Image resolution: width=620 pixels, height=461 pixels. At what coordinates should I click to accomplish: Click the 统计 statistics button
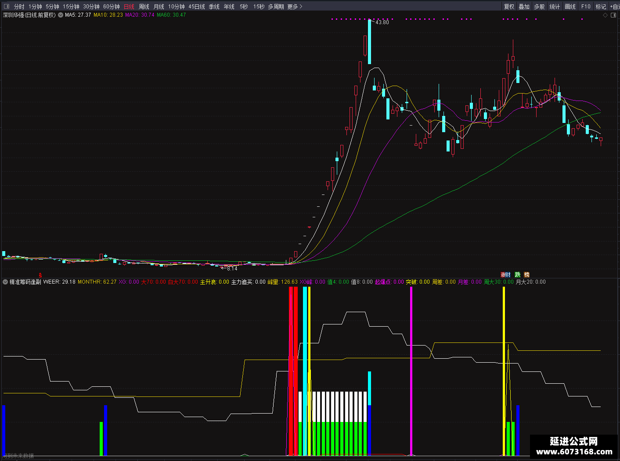click(x=555, y=7)
